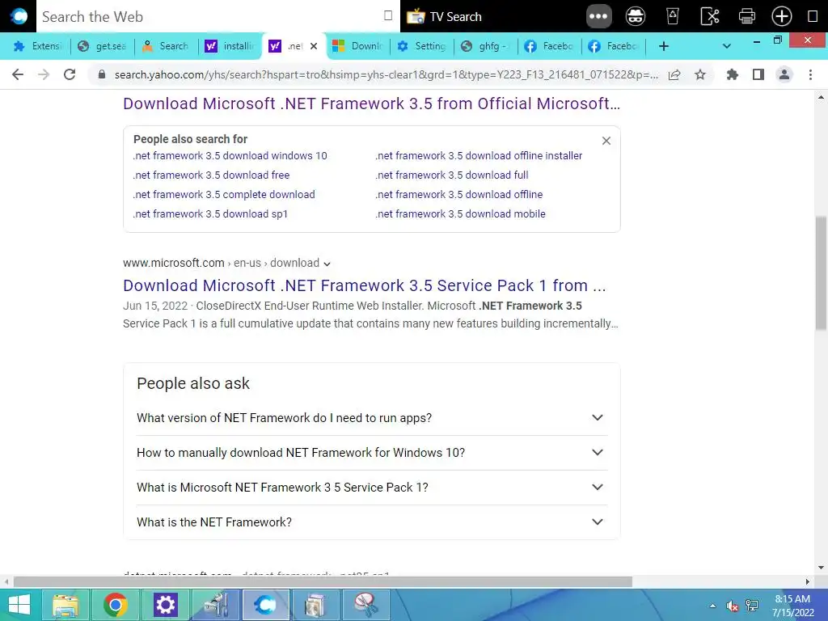Open dropdown arrow next to www.microsoft.com download
The image size is (828, 621).
(327, 264)
